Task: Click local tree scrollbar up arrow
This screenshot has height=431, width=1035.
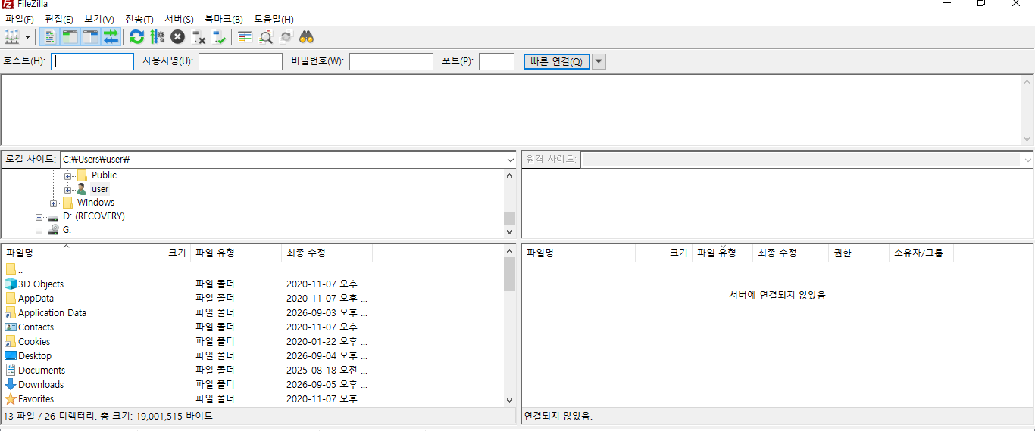Action: (509, 175)
